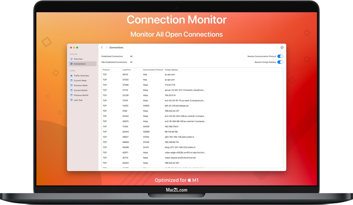The height and width of the screenshot is (205, 353).
Task: Sort by the Foreign Address column header
Action: pos(171,70)
